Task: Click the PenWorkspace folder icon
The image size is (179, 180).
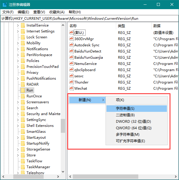Action: [23, 55]
